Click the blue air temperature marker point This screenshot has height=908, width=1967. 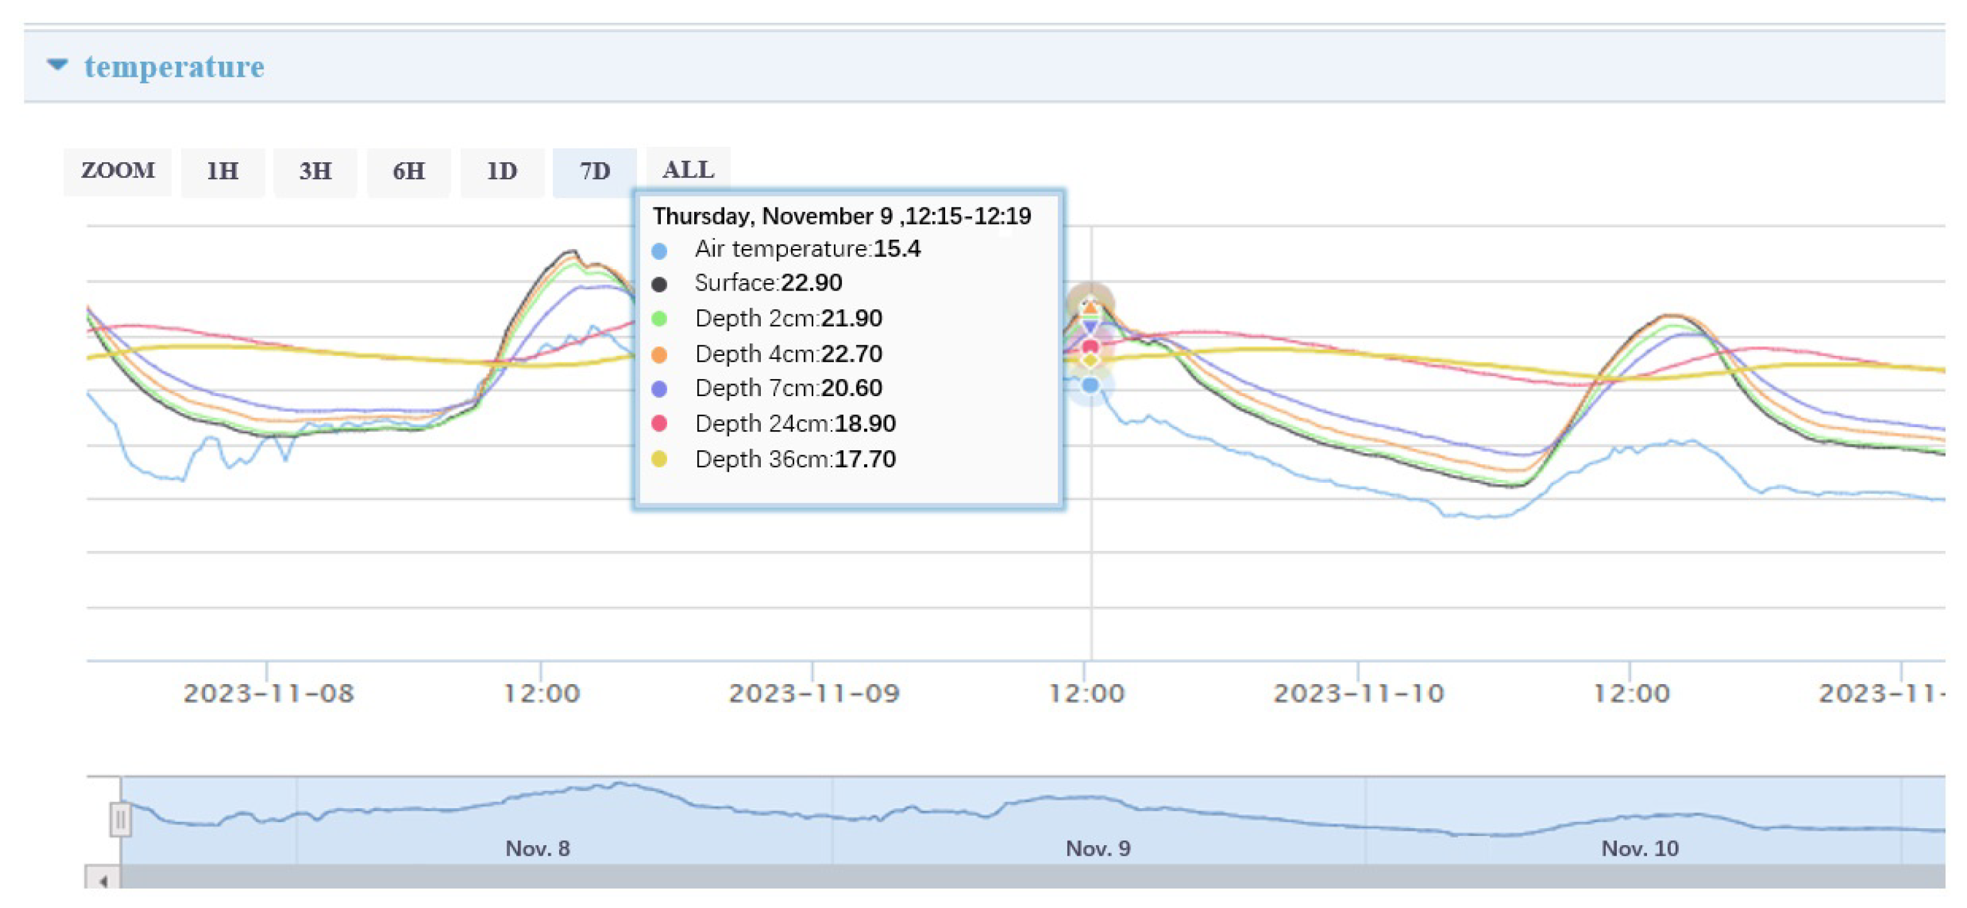tap(1090, 385)
